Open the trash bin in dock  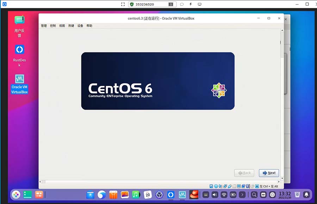[x=297, y=195]
